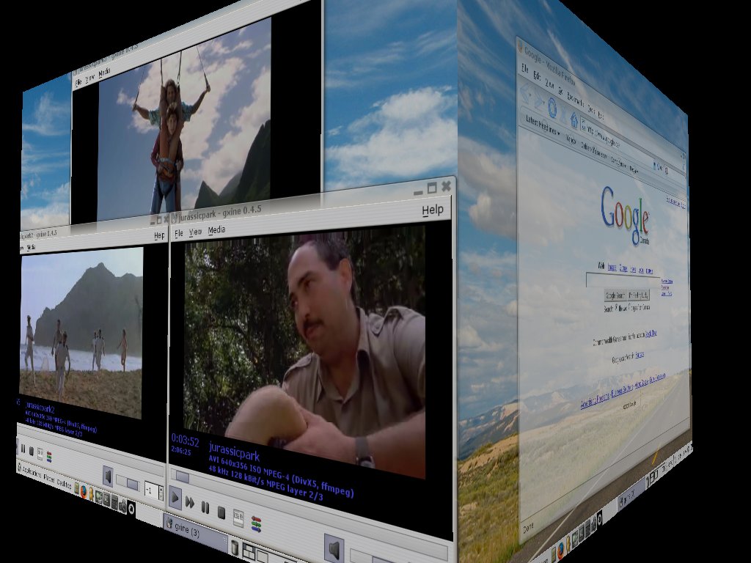Pause the jurassicpark video
Image resolution: width=751 pixels, height=563 pixels.
205,507
